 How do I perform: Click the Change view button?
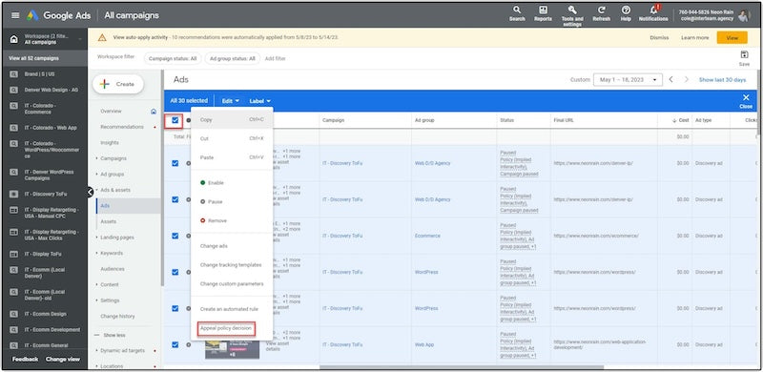62,360
